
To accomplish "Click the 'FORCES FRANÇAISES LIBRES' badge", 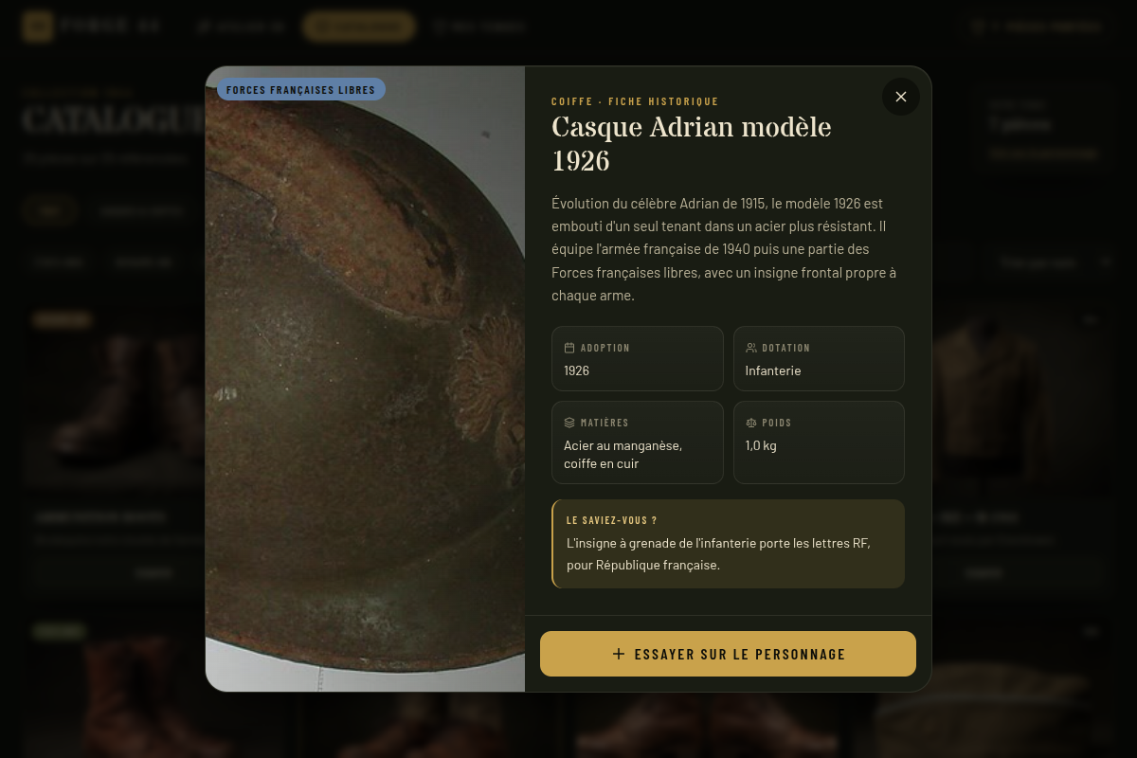I will tap(300, 90).
